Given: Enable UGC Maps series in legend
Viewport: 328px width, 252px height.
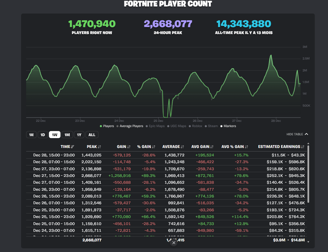Looking at the screenshot, I should click(177, 126).
